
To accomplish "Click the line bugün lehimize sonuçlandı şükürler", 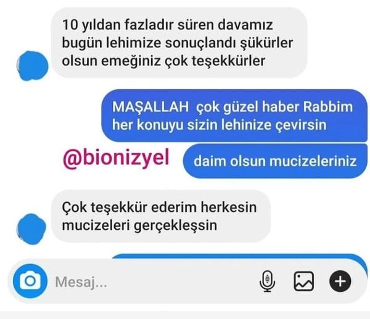I will pos(178,43).
